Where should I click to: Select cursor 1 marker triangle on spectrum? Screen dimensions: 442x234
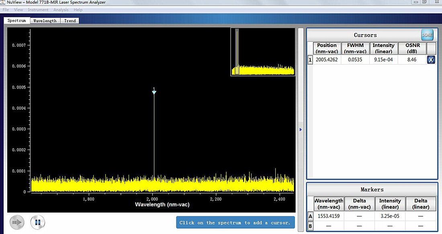coord(154,92)
